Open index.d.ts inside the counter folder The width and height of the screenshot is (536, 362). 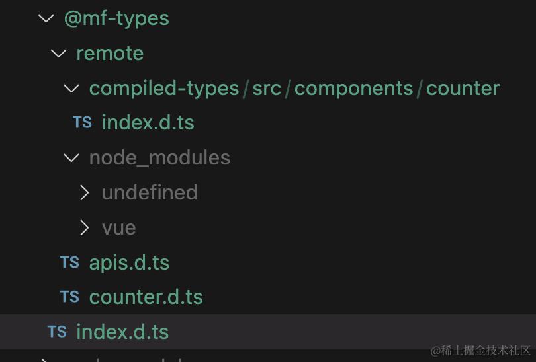point(148,122)
